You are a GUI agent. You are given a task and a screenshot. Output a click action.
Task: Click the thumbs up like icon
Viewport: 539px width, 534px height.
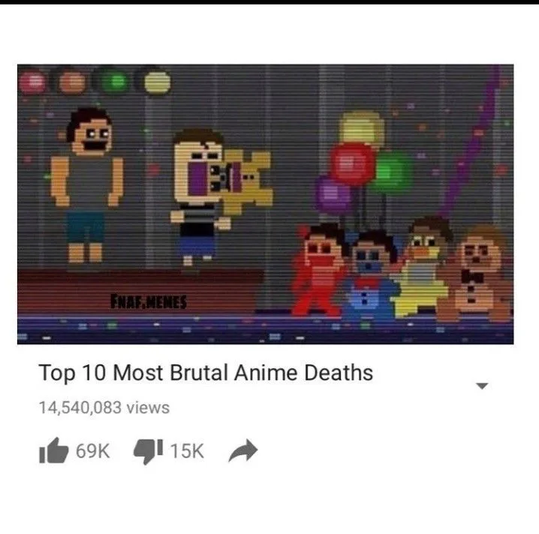[x=54, y=450]
